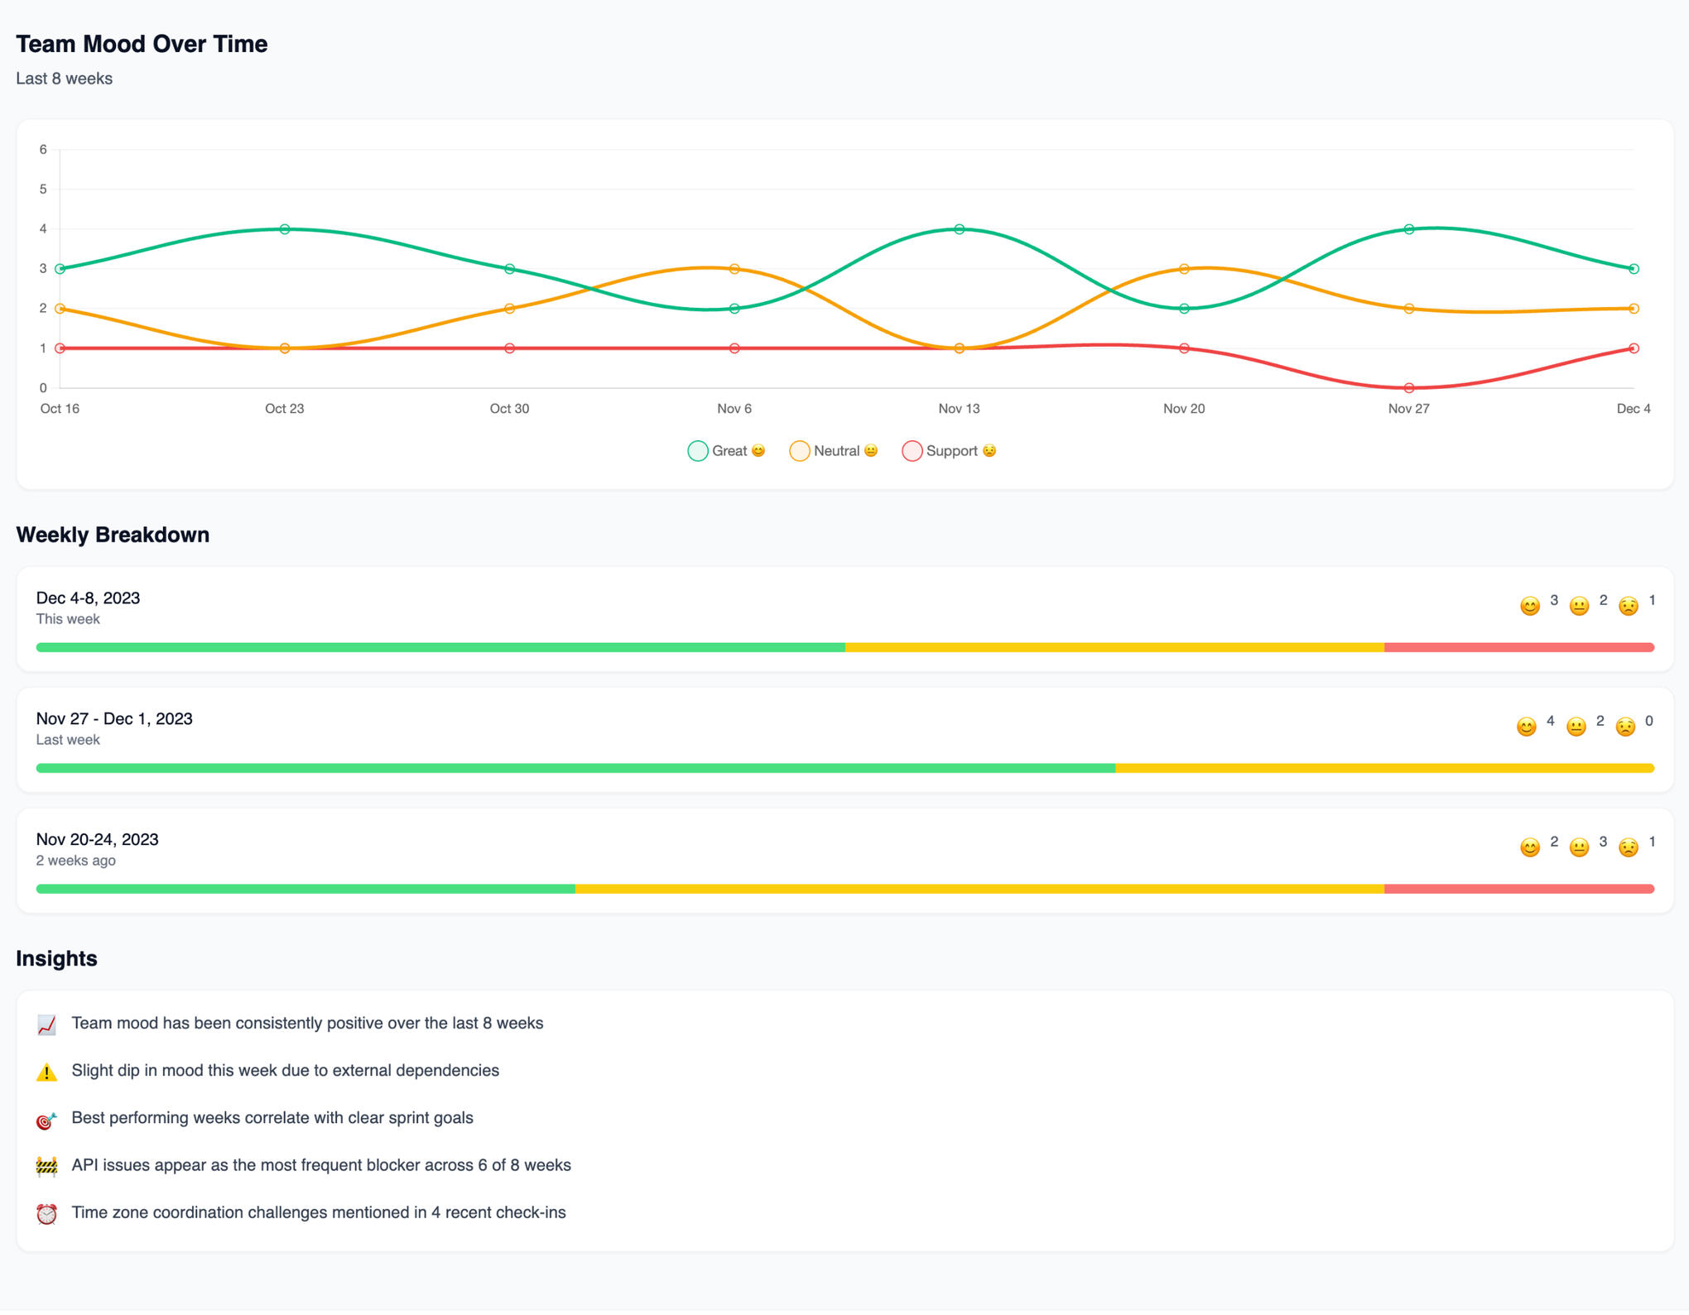
Task: Click the neutral face emoji on the Dec 4-8 row
Action: coord(1579,606)
